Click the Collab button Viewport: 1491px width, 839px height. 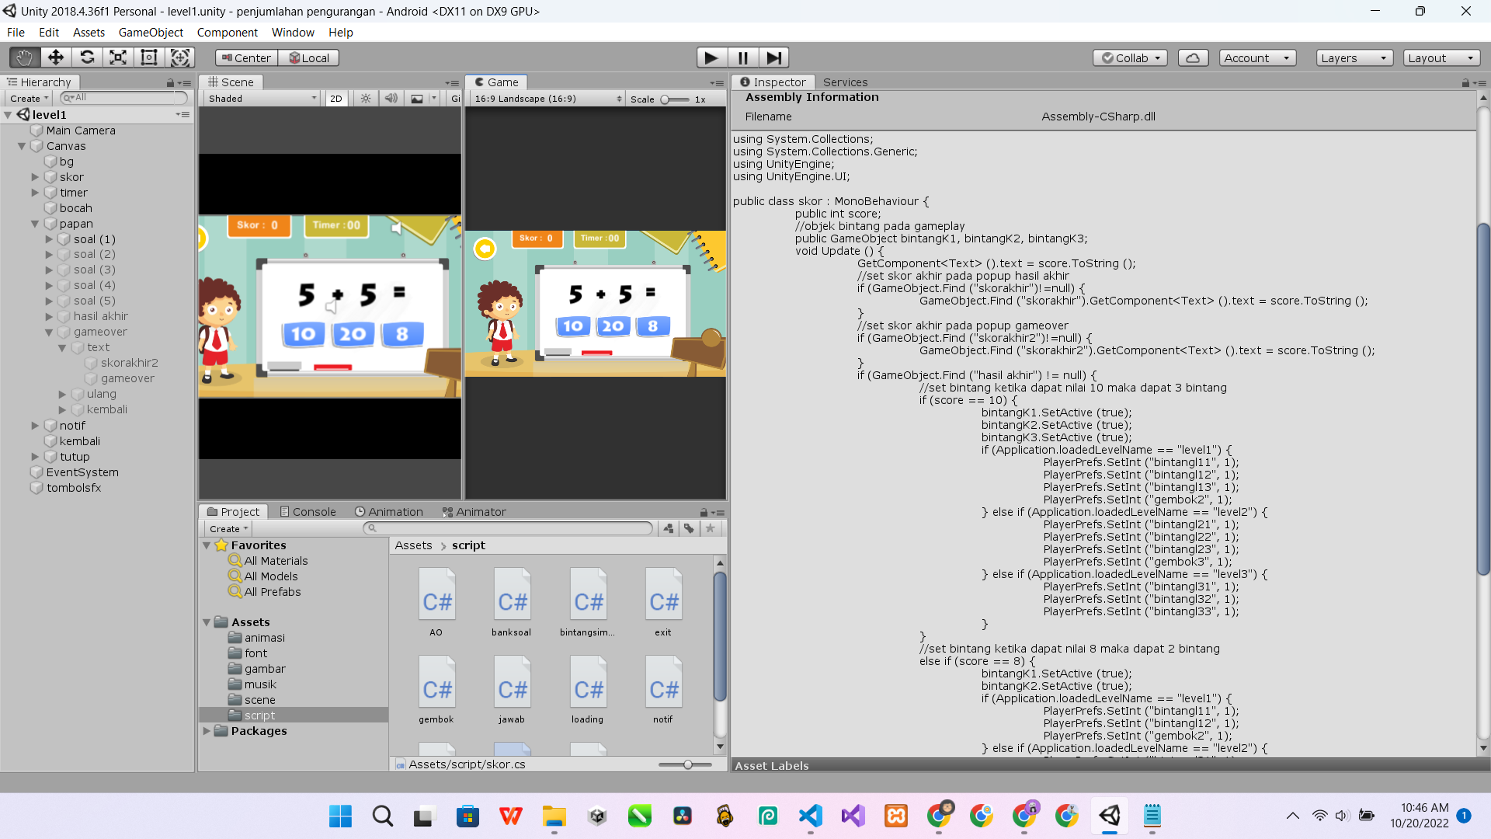tap(1130, 57)
